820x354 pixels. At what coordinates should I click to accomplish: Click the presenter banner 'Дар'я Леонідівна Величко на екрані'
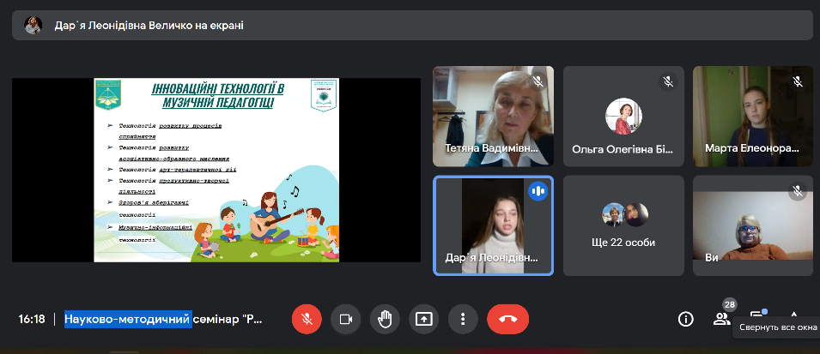coord(412,25)
